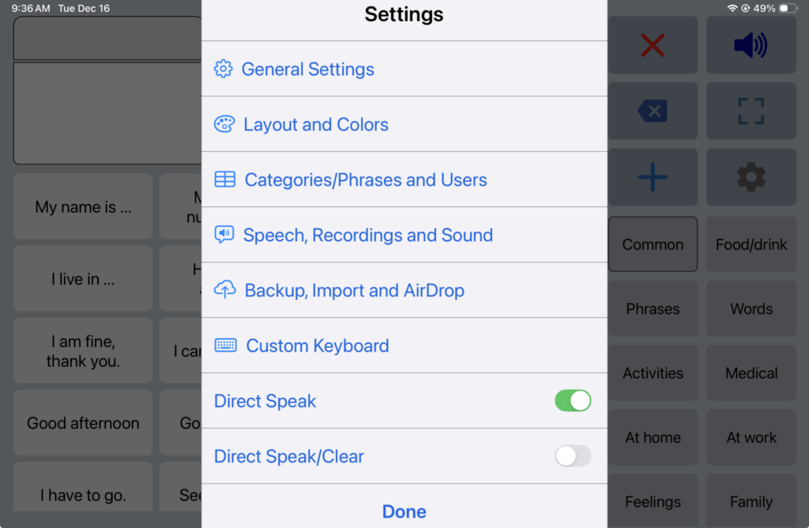Open the Layout and Colors palette icon

(x=224, y=124)
